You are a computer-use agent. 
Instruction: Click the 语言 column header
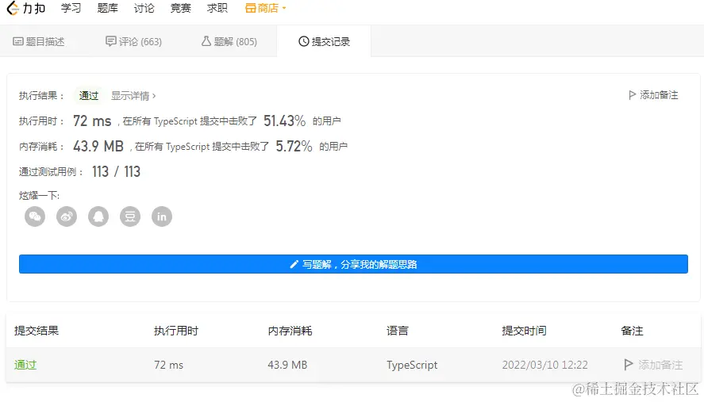point(398,331)
